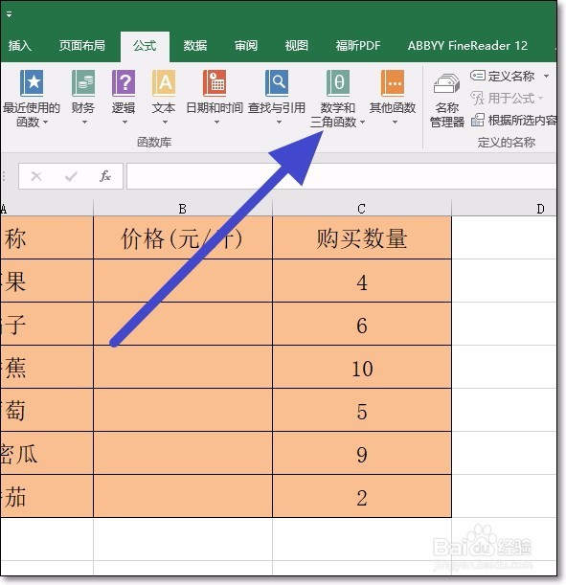Click the 根据所选内容 create-names icon
The height and width of the screenshot is (585, 566).
pos(478,120)
